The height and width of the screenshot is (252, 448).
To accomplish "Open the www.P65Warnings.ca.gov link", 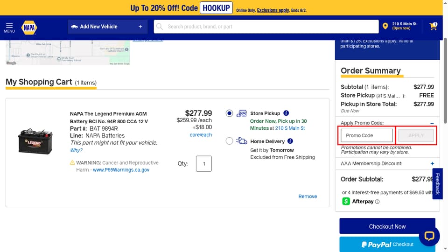I will point(121,170).
